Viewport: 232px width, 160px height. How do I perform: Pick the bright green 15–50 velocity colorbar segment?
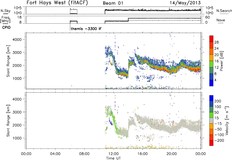click(x=211, y=115)
